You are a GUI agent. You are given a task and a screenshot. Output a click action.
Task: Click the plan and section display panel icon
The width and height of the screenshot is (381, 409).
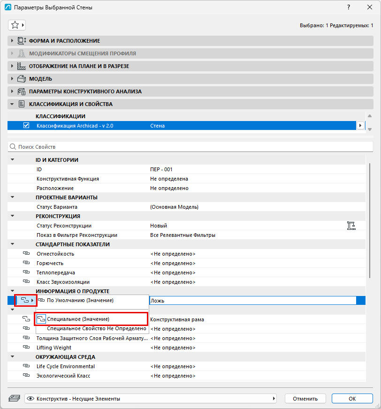click(22, 66)
